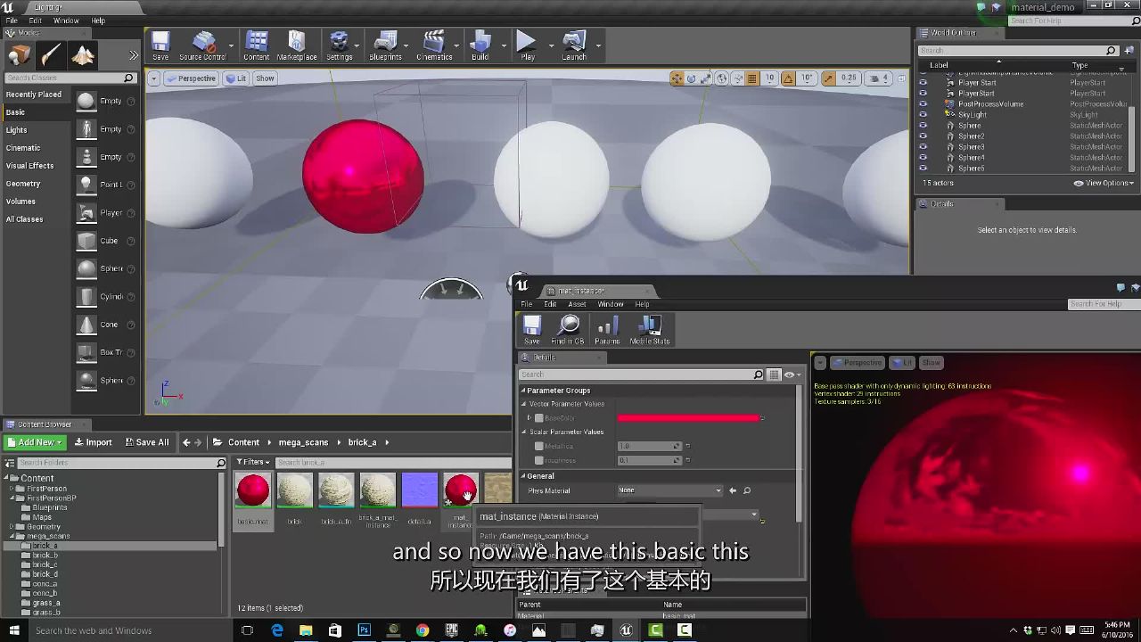Click Save in material instance editor
The width and height of the screenshot is (1141, 642).
pyautogui.click(x=532, y=330)
